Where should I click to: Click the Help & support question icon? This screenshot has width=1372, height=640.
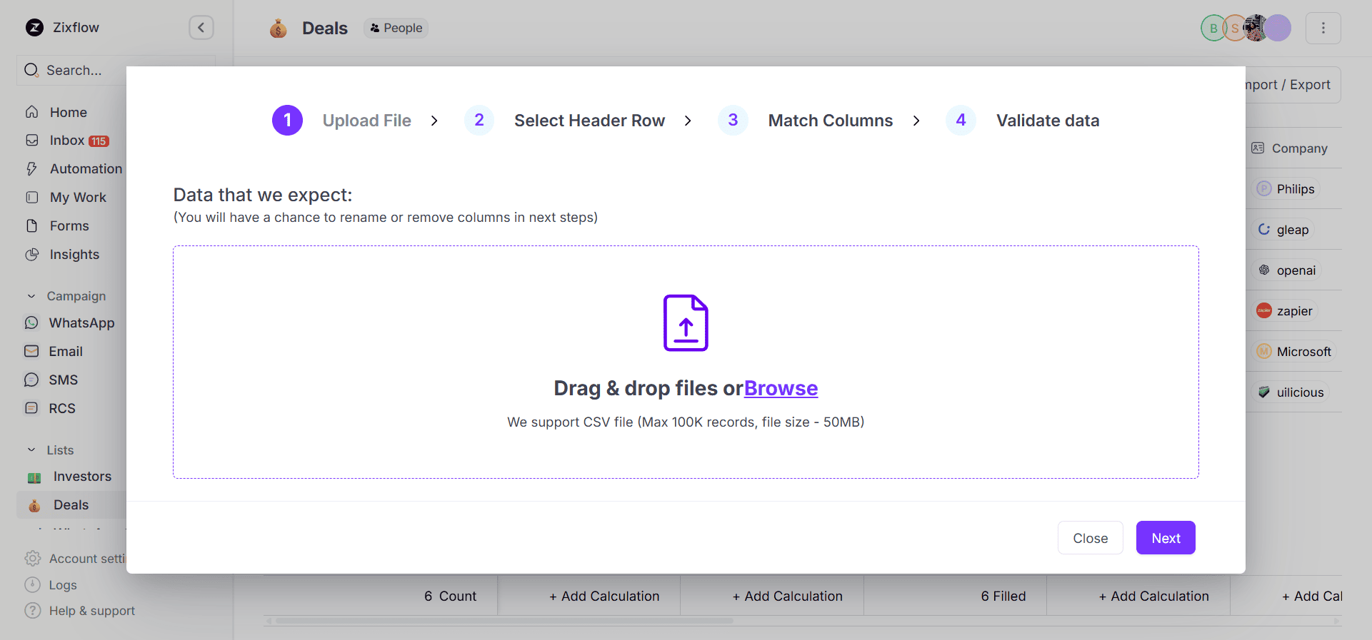tap(33, 611)
